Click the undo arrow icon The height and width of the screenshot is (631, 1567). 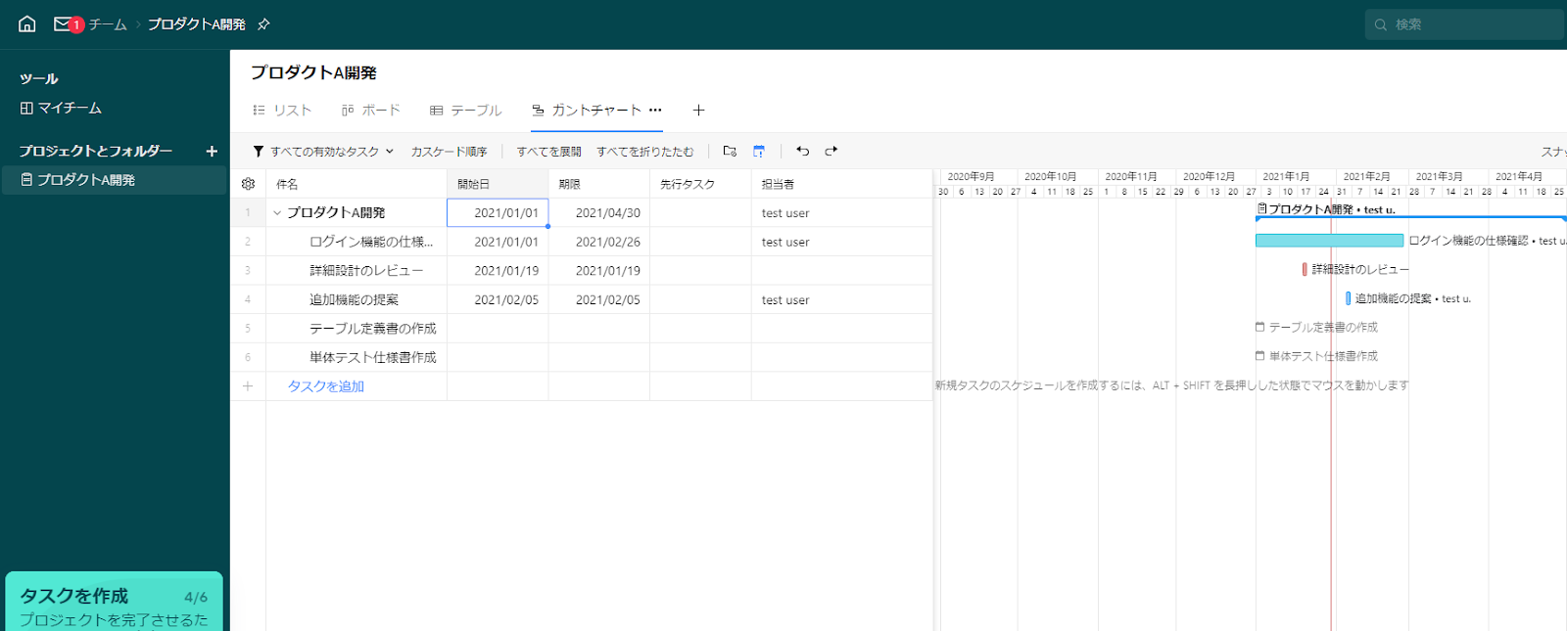click(x=803, y=151)
